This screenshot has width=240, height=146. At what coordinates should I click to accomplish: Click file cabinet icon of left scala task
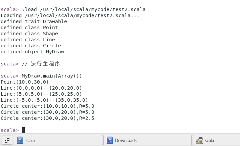20,140
